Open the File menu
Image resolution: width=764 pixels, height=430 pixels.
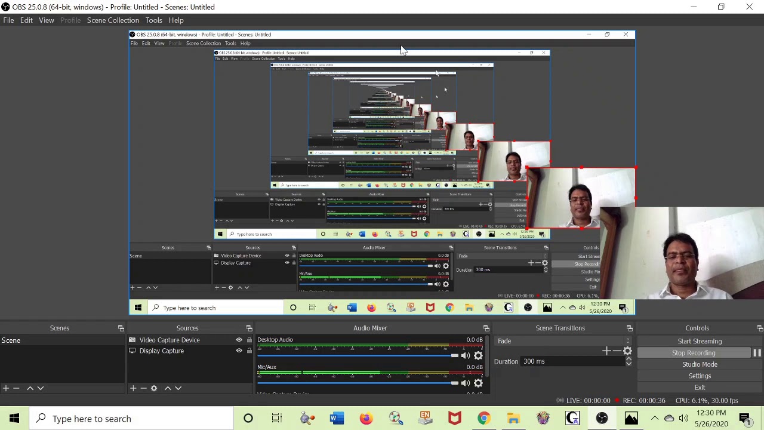click(x=8, y=20)
